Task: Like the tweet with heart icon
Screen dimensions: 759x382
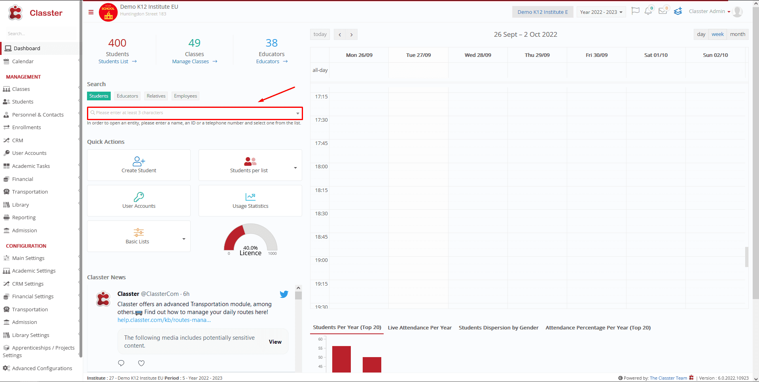Action: point(141,363)
